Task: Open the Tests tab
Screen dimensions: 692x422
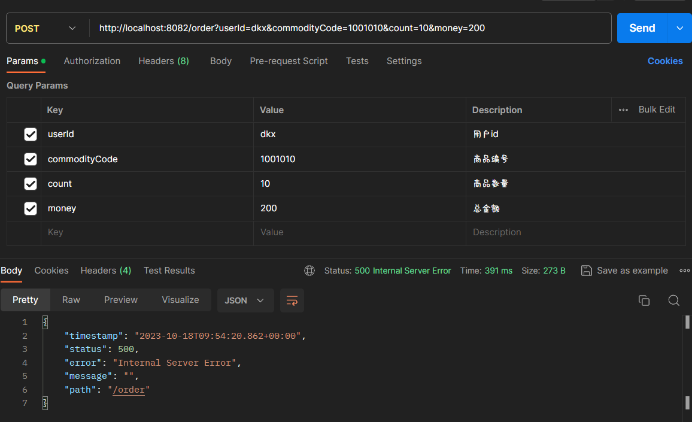Action: click(x=357, y=62)
